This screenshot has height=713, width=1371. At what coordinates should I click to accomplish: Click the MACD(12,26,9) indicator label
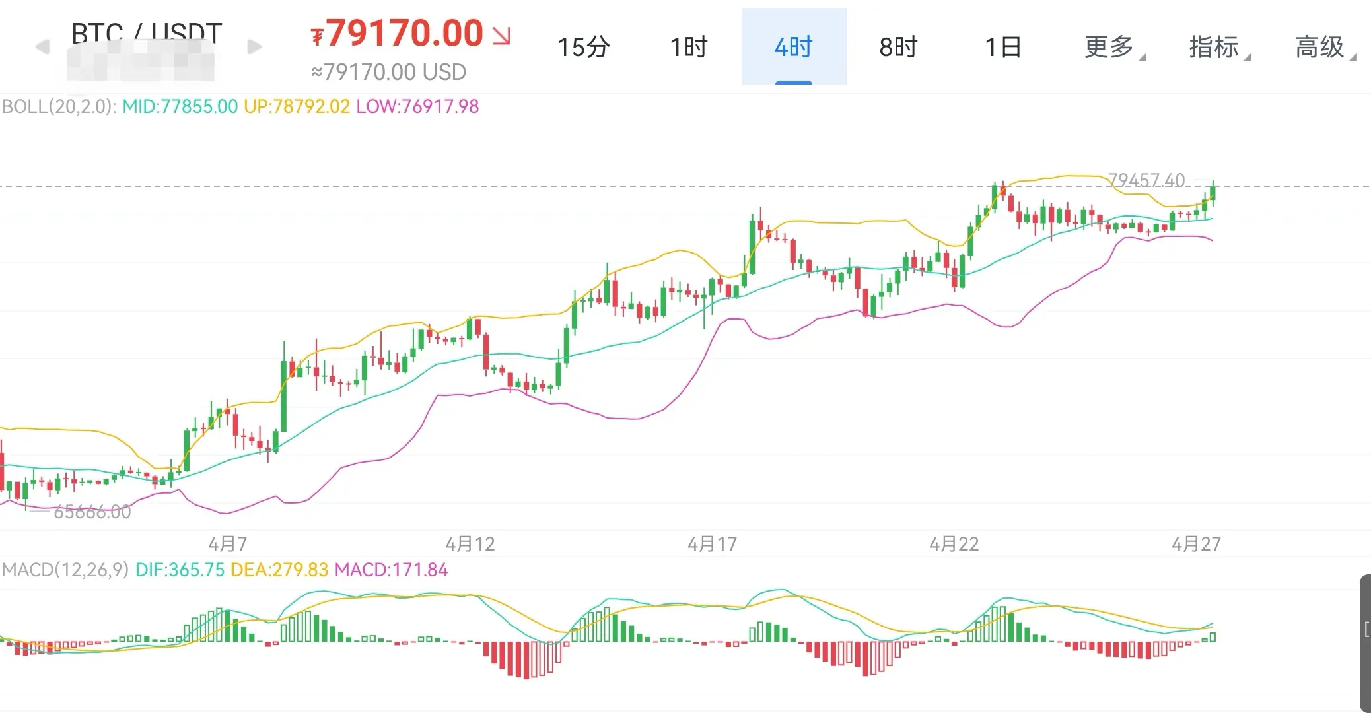(x=65, y=570)
